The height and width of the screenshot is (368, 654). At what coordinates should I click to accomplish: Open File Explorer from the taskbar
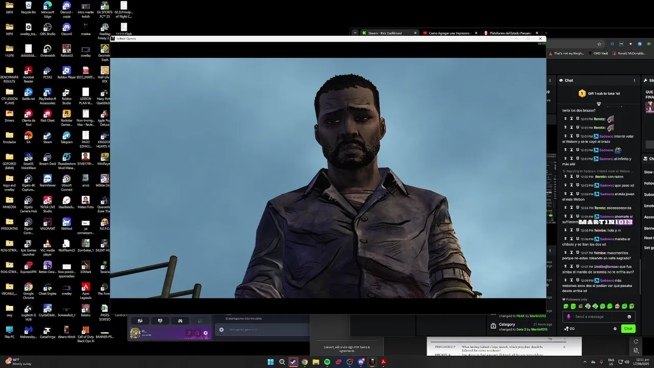click(316, 362)
